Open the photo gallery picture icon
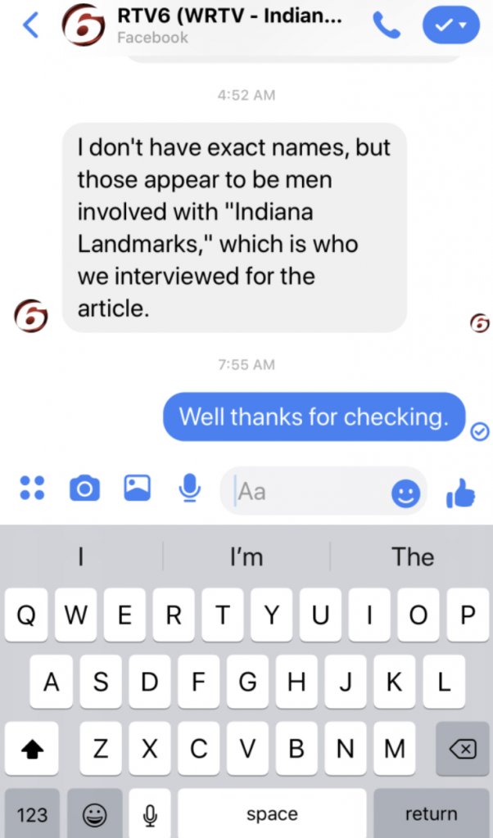This screenshot has height=838, width=493. 138,488
